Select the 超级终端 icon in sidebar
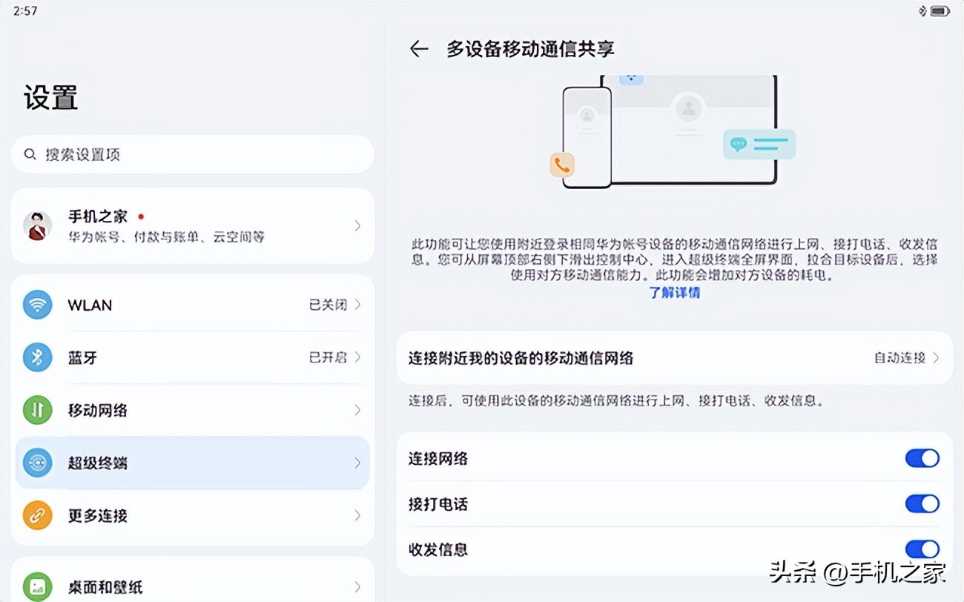The image size is (964, 602). click(37, 463)
